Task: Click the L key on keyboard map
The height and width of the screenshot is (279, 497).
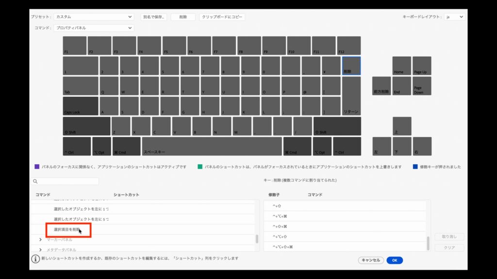Action: (x=270, y=106)
